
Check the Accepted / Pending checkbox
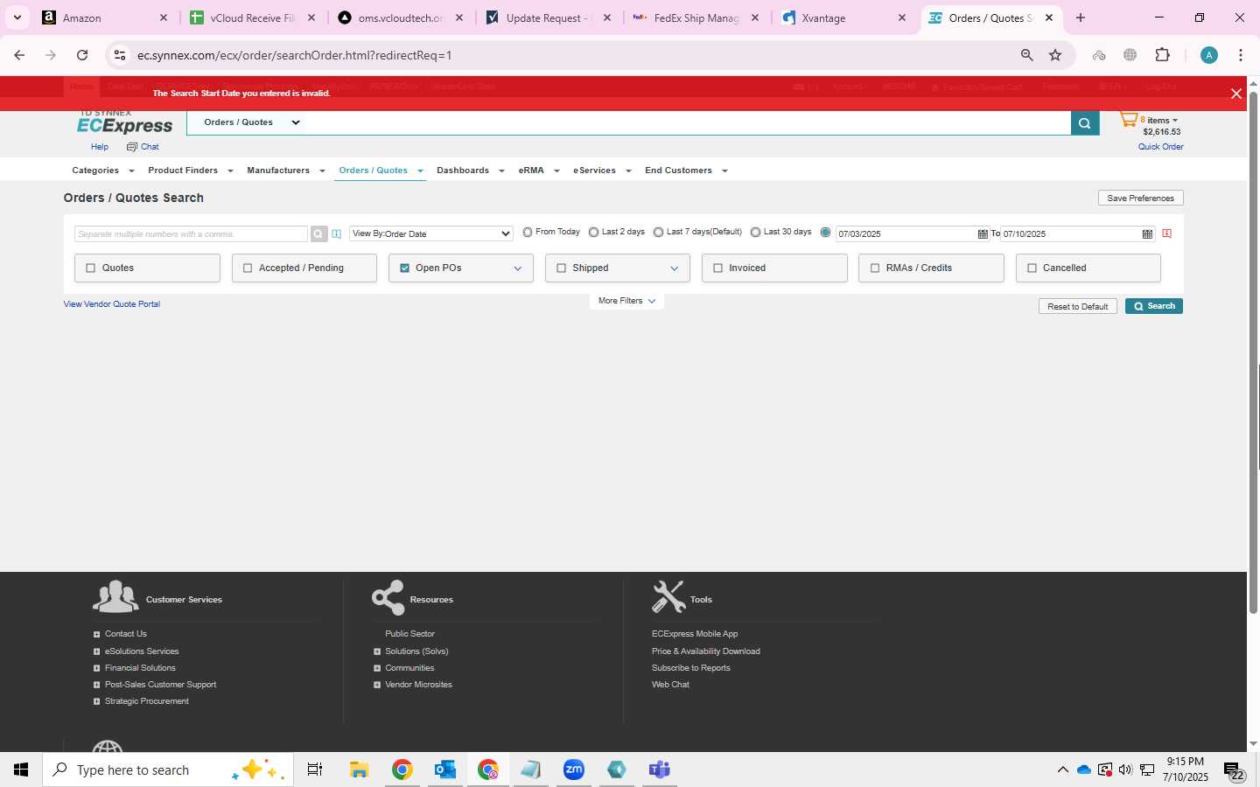point(248,268)
